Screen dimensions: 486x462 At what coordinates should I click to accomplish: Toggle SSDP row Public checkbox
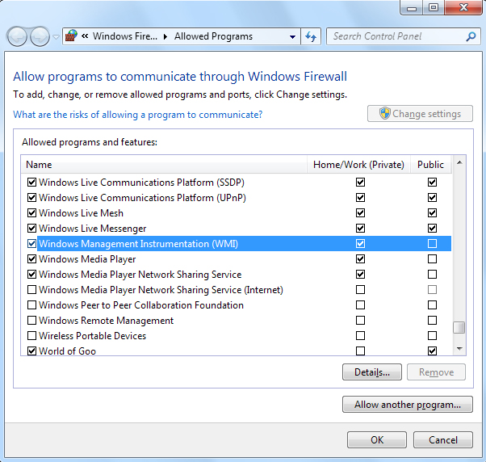click(x=432, y=182)
